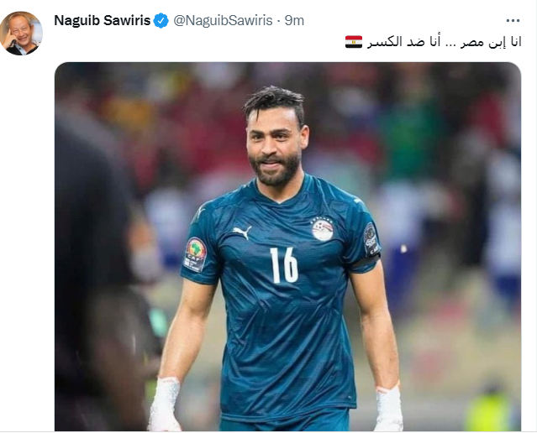
Task: Select the Arabic tweet text
Action: click(x=445, y=42)
